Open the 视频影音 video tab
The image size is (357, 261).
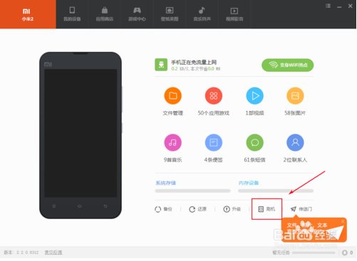click(234, 14)
